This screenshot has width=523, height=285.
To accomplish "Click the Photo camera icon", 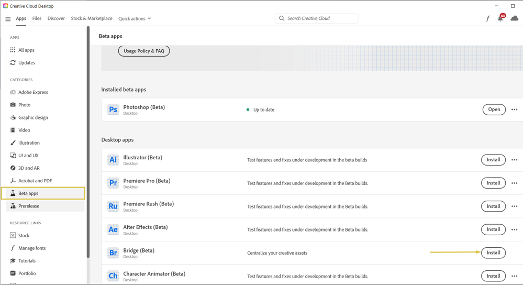I will pyautogui.click(x=13, y=105).
